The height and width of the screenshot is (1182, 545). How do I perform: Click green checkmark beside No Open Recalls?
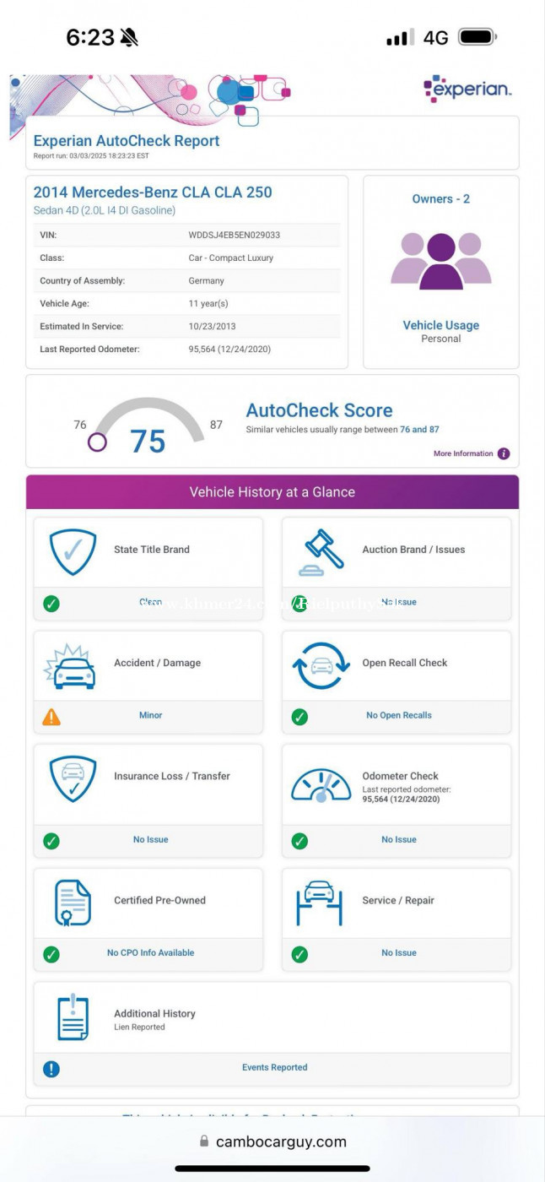pyautogui.click(x=299, y=717)
